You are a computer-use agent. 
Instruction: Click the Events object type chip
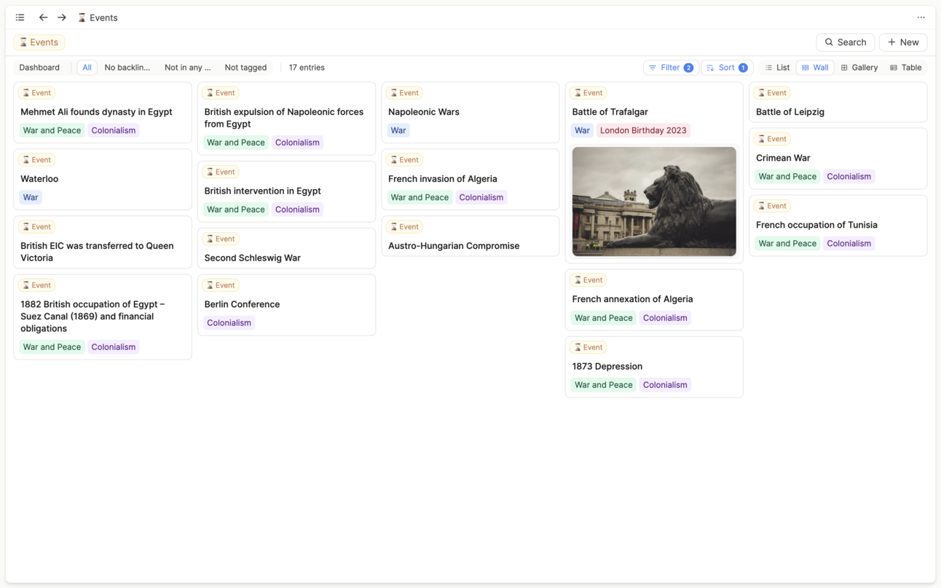point(39,42)
